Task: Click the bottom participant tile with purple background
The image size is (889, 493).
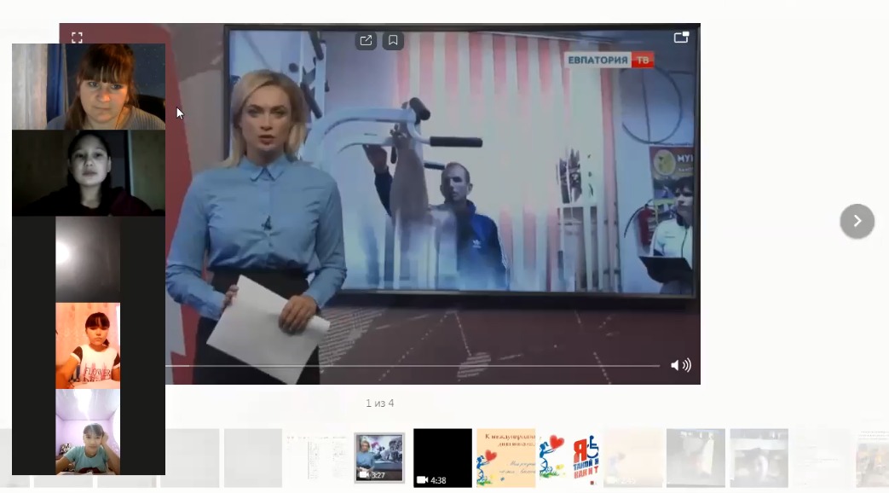Action: [88, 432]
